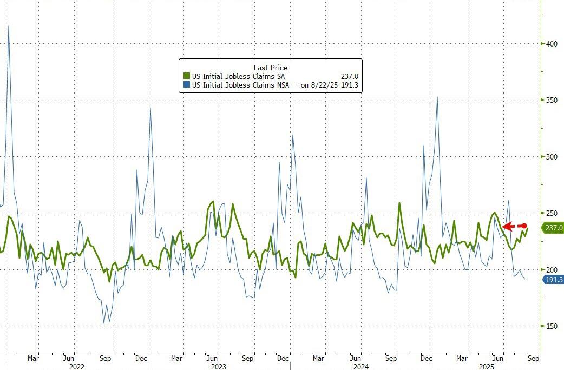The image size is (564, 370).
Task: Click the "Last Price" legend title
Action: [x=270, y=68]
